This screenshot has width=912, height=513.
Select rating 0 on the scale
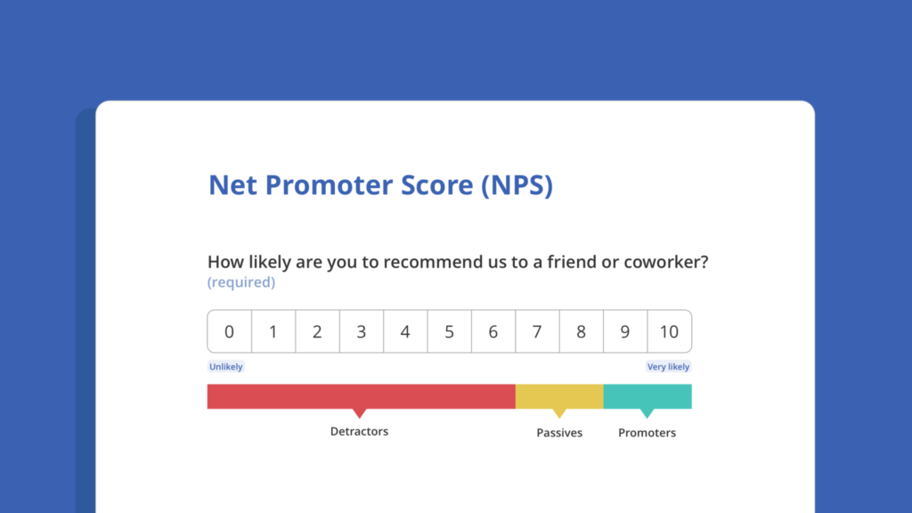point(229,331)
